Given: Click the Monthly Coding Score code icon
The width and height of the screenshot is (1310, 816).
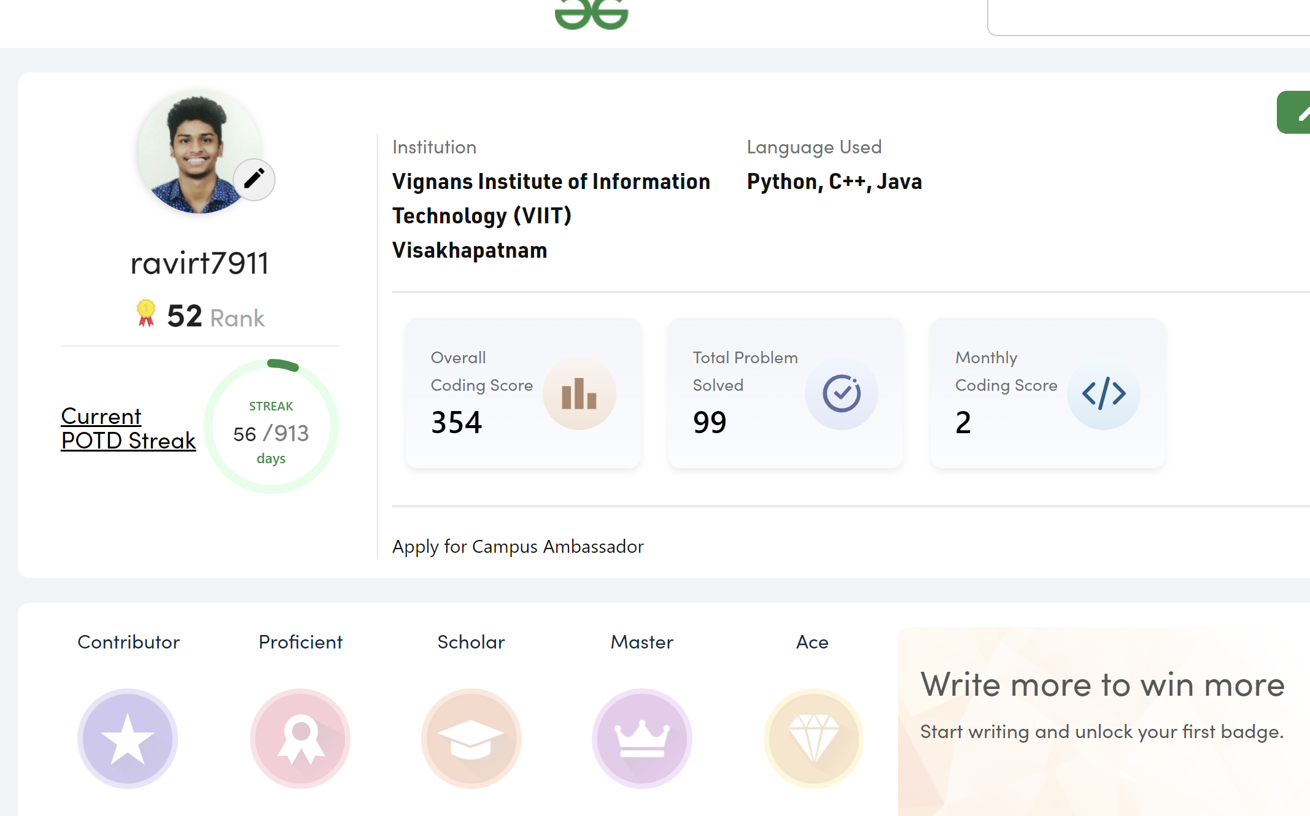Looking at the screenshot, I should tap(1104, 393).
